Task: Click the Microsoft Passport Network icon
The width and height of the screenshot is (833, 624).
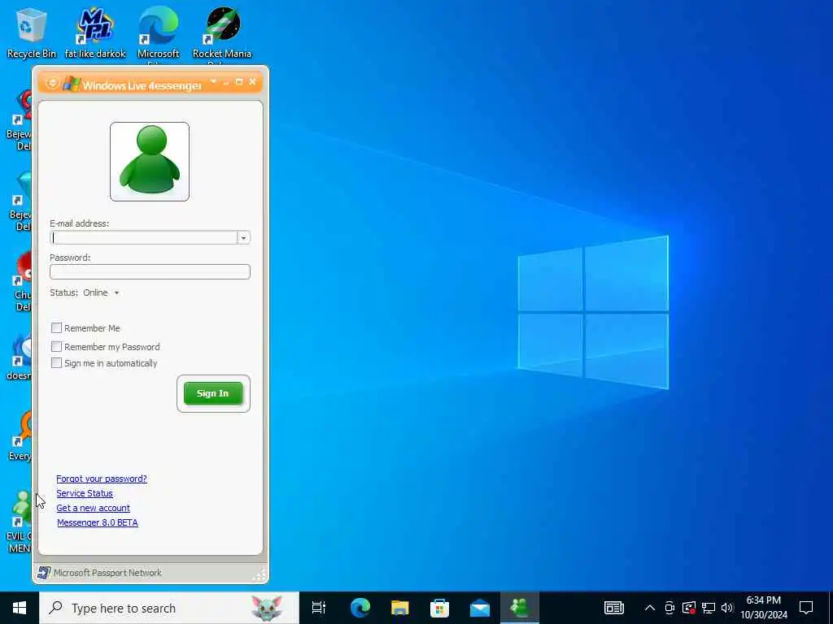Action: pyautogui.click(x=44, y=573)
